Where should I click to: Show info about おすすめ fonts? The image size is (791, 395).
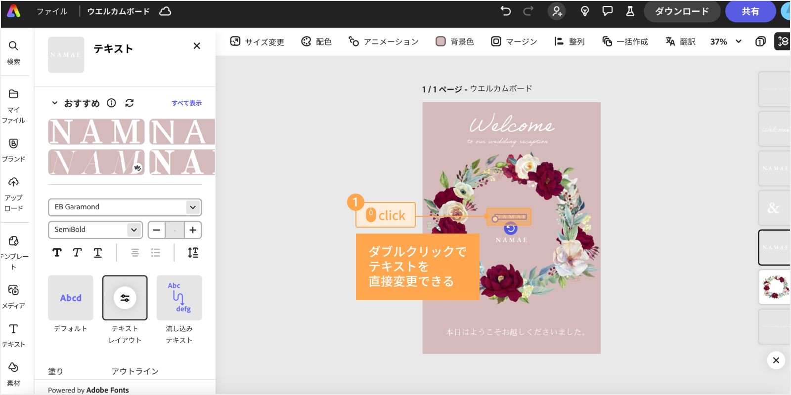(x=112, y=103)
